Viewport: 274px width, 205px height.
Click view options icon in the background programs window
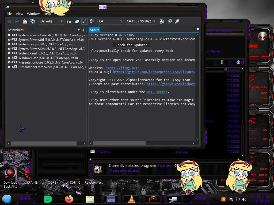point(223,62)
